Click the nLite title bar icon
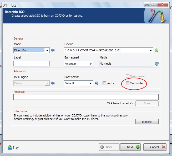The image size is (172, 156). click(x=5, y=5)
